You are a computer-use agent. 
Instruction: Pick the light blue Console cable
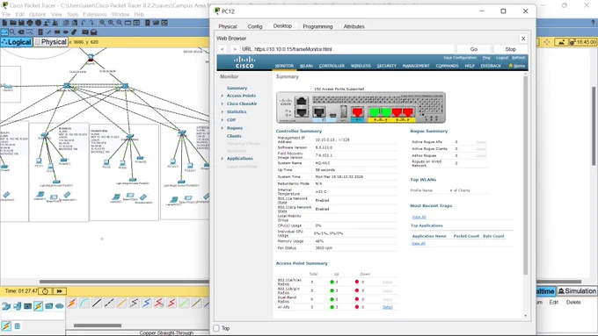84,303
